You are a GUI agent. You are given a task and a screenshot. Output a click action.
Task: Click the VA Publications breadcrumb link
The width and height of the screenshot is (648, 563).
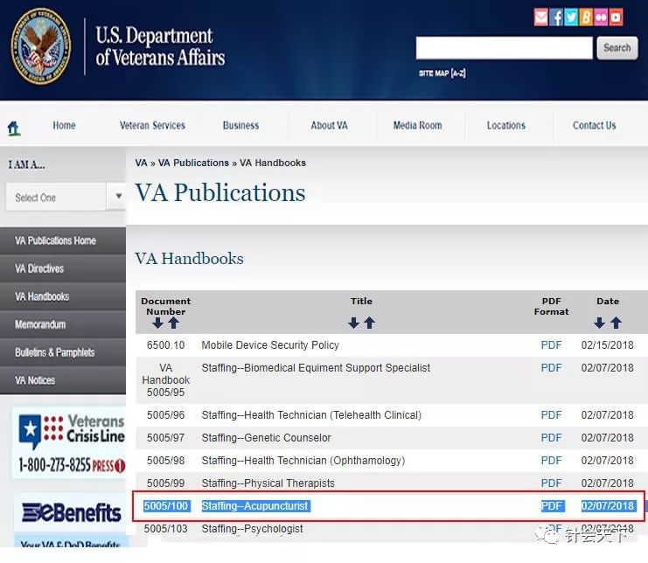coord(193,163)
